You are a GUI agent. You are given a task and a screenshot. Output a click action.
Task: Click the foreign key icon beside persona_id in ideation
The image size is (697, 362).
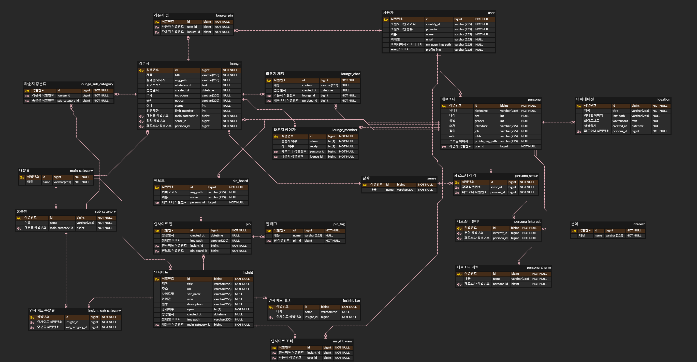[579, 132]
